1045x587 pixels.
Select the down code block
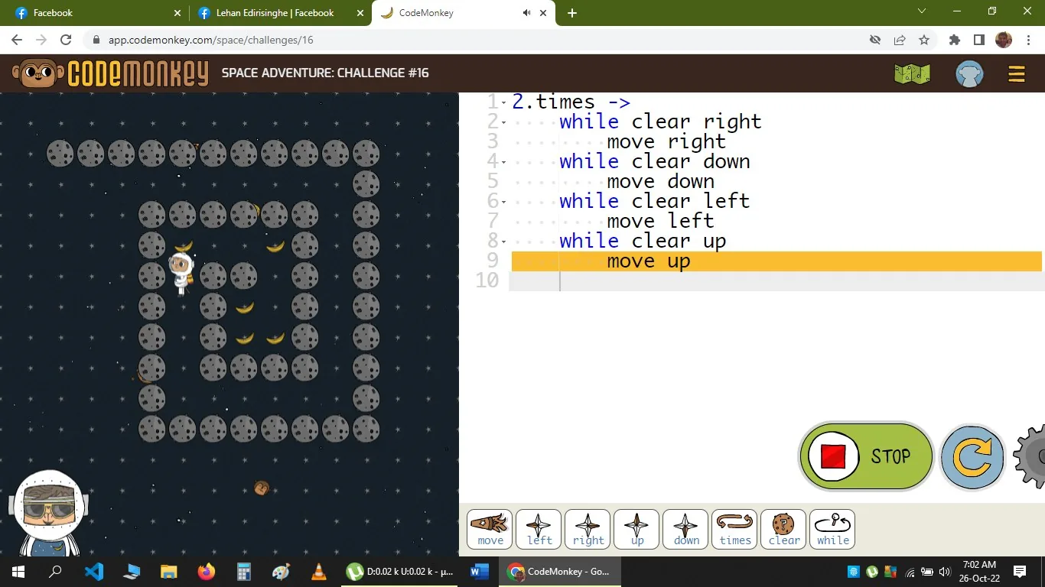(x=685, y=529)
